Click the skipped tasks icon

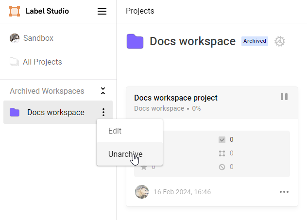click(x=222, y=167)
